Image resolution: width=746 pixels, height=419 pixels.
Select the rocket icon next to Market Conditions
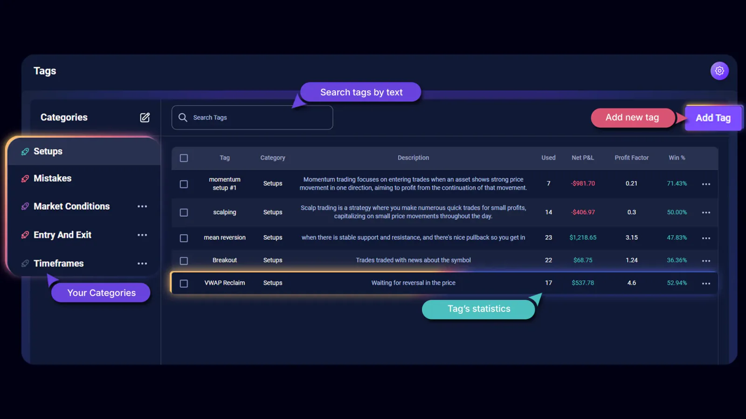click(25, 206)
